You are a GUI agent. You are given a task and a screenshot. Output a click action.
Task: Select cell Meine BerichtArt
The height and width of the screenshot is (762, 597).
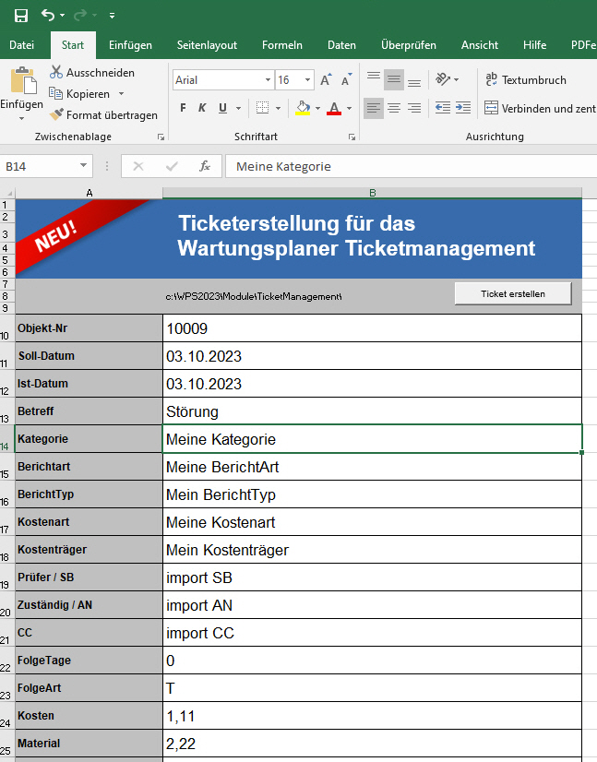pos(373,467)
